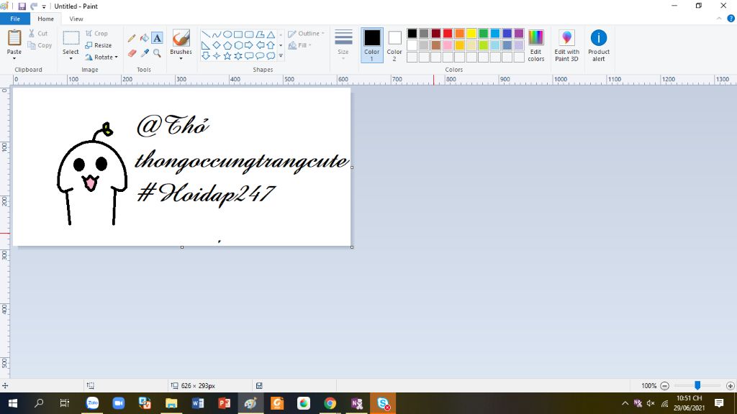
Task: Click the Undo icon in the title bar
Action: pos(34,6)
